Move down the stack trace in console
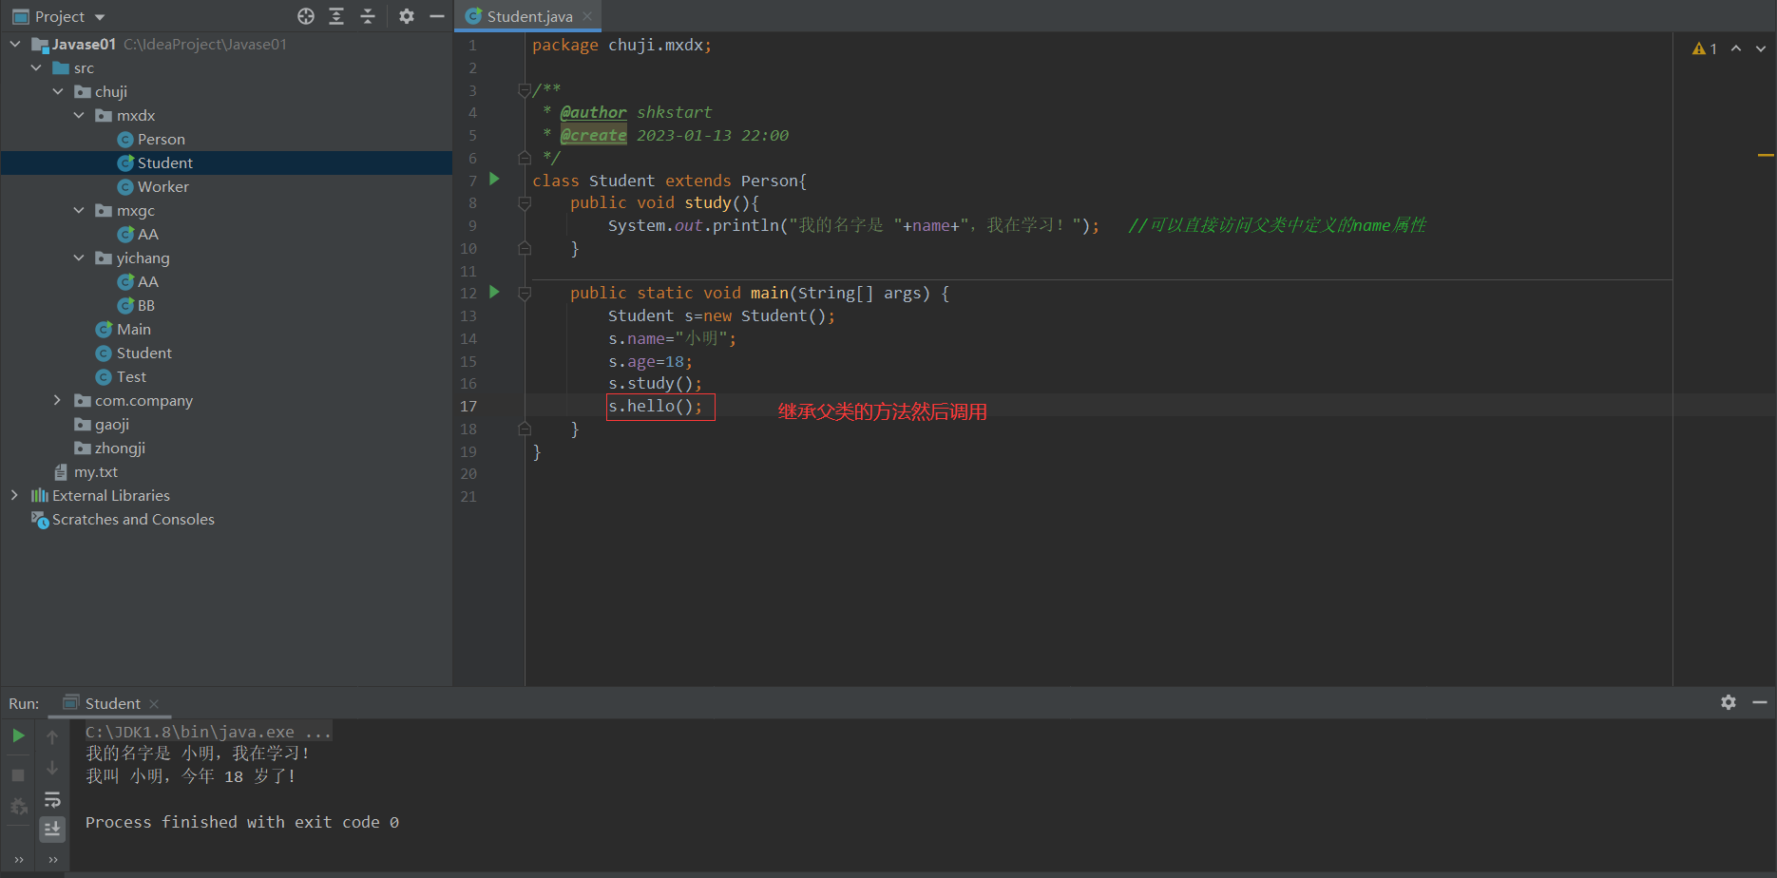The height and width of the screenshot is (878, 1777). (x=52, y=768)
